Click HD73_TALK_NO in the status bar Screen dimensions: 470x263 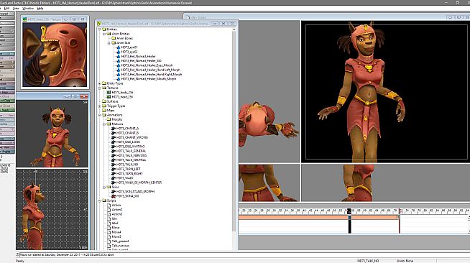pyautogui.click(x=368, y=261)
